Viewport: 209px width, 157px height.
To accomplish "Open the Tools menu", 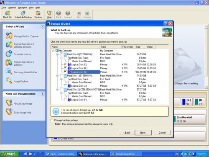I will (x=4, y=8).
